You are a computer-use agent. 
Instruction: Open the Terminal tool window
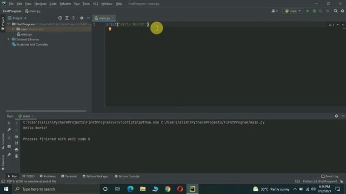[69, 176]
